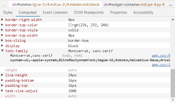Screen dimensions: 175x102
Task: Switch to the Accessibility tab
Action: (143, 12)
